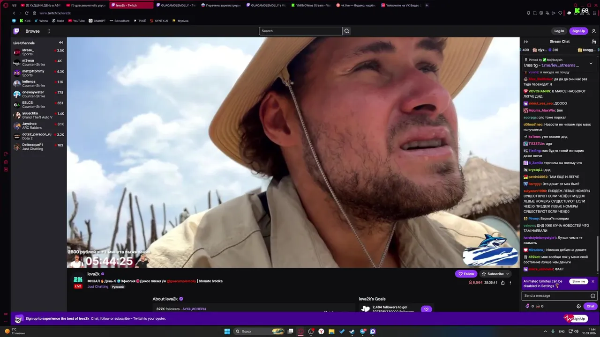This screenshot has height=337, width=600.
Task: Take a snapshot using browser toolbar icon
Action: [x=535, y=13]
